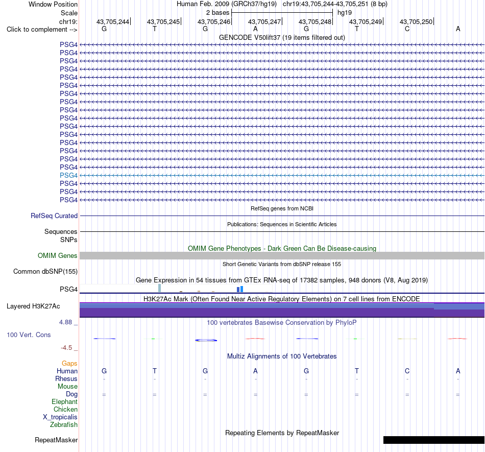The image size is (485, 452).
Task: Click the 'Window Position' ruler label
Action: pyautogui.click(x=53, y=4)
